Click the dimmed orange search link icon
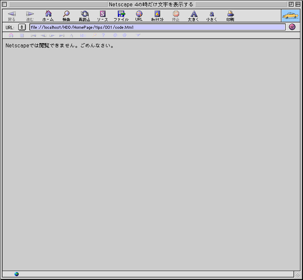 (x=95, y=35)
